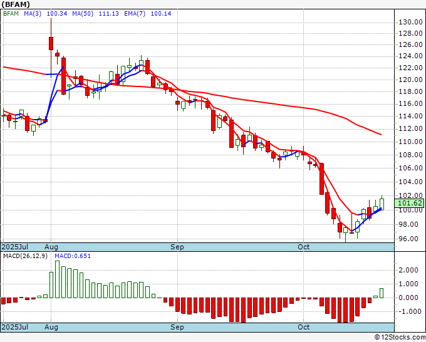This screenshot has width=426, height=342.
Task: Click the 2.000 MACD axis label
Action: coord(408,270)
